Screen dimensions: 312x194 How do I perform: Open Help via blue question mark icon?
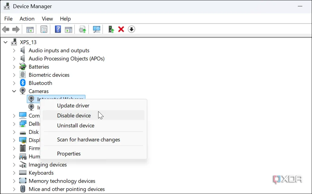coord(58,29)
